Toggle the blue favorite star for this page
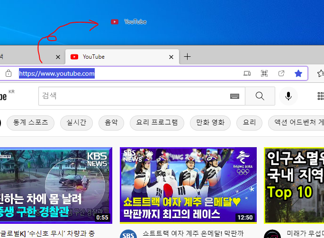This screenshot has width=324, height=238. (x=298, y=73)
